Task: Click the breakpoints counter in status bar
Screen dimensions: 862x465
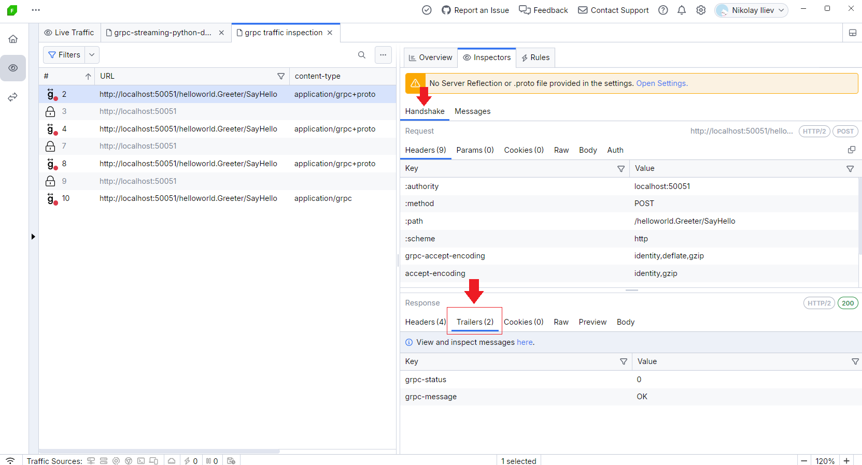Action: (212, 460)
